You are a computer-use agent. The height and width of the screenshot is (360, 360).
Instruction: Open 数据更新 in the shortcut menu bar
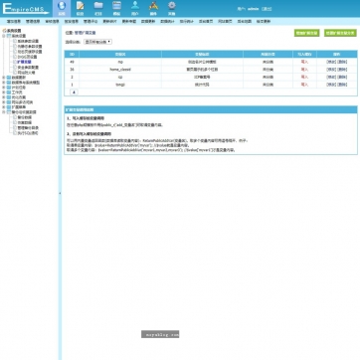(x=148, y=21)
